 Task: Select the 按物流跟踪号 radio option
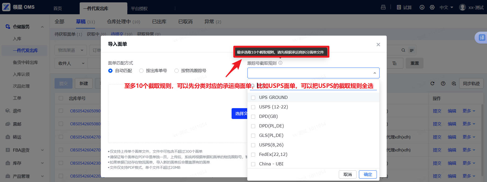(x=177, y=71)
